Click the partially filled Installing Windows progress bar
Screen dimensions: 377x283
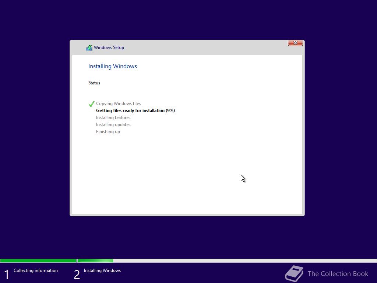pyautogui.click(x=227, y=261)
